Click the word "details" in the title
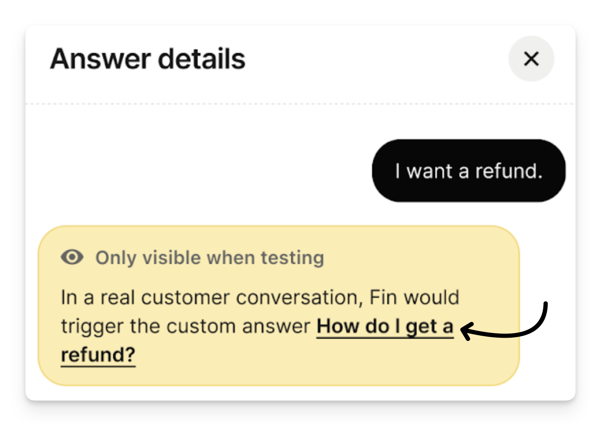 (x=202, y=59)
